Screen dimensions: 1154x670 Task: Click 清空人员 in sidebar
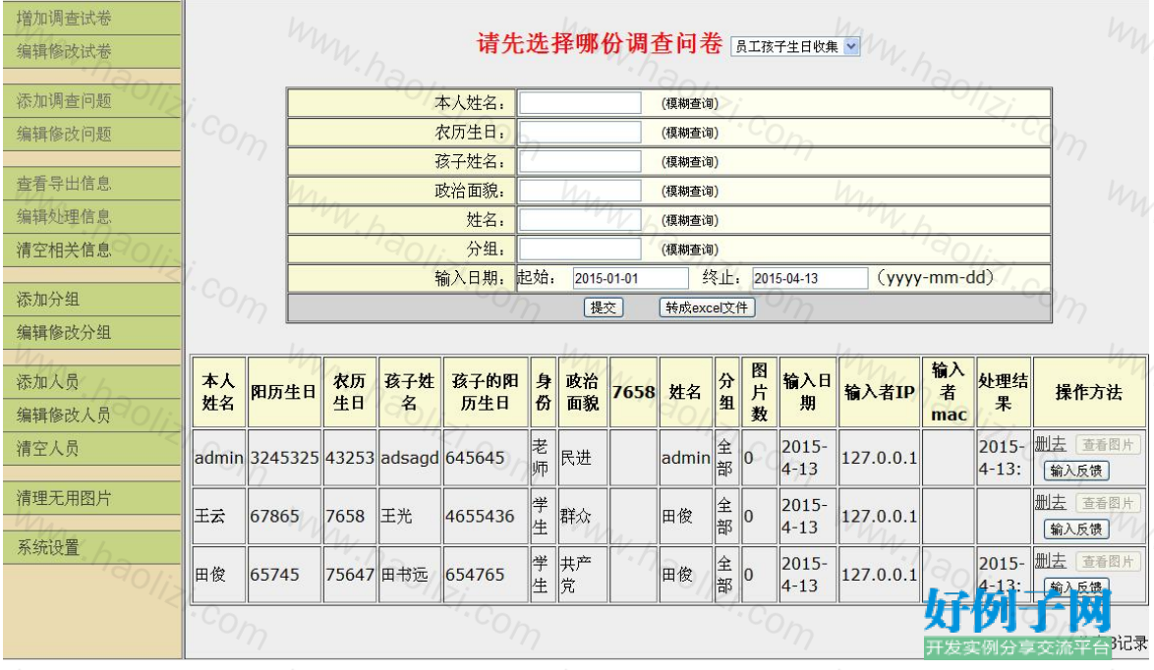tap(91, 448)
